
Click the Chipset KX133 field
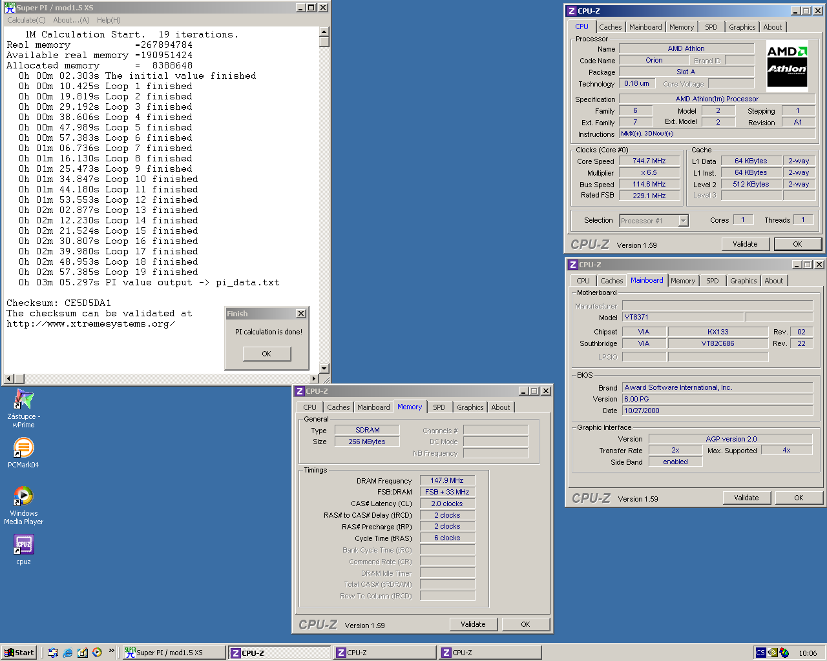[x=718, y=332]
